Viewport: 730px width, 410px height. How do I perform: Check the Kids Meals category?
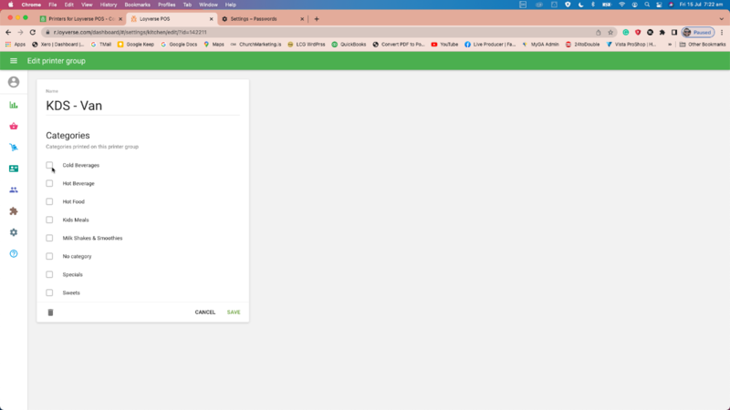[49, 220]
